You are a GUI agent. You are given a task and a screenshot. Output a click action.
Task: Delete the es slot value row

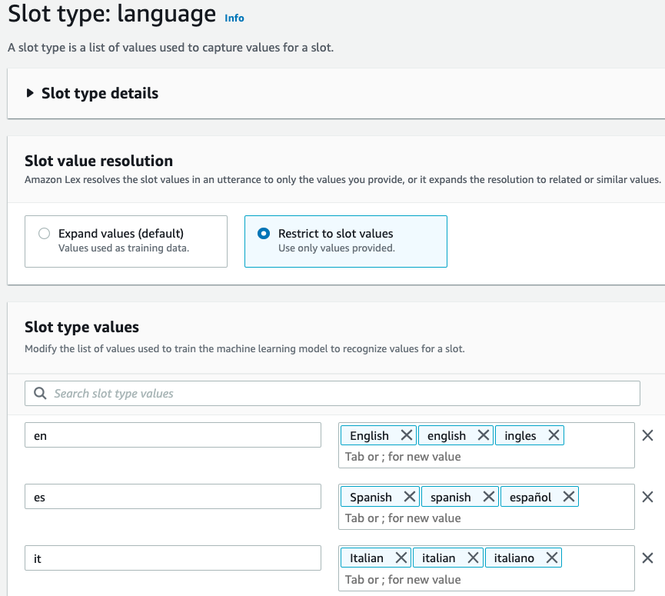click(647, 497)
